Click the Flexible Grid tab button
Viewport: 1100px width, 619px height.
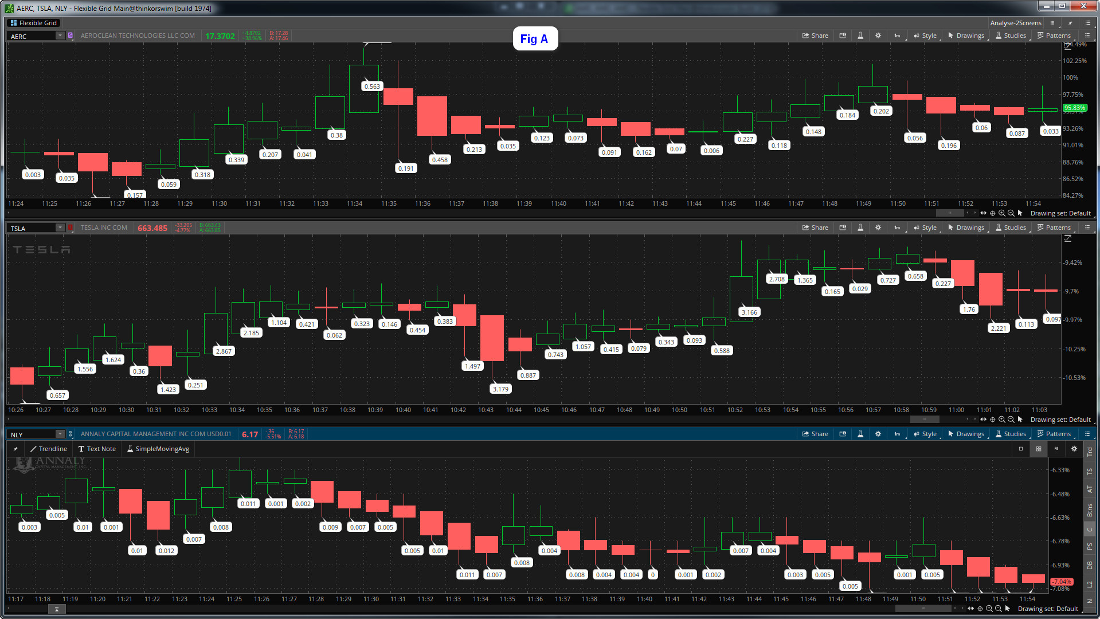coord(33,23)
